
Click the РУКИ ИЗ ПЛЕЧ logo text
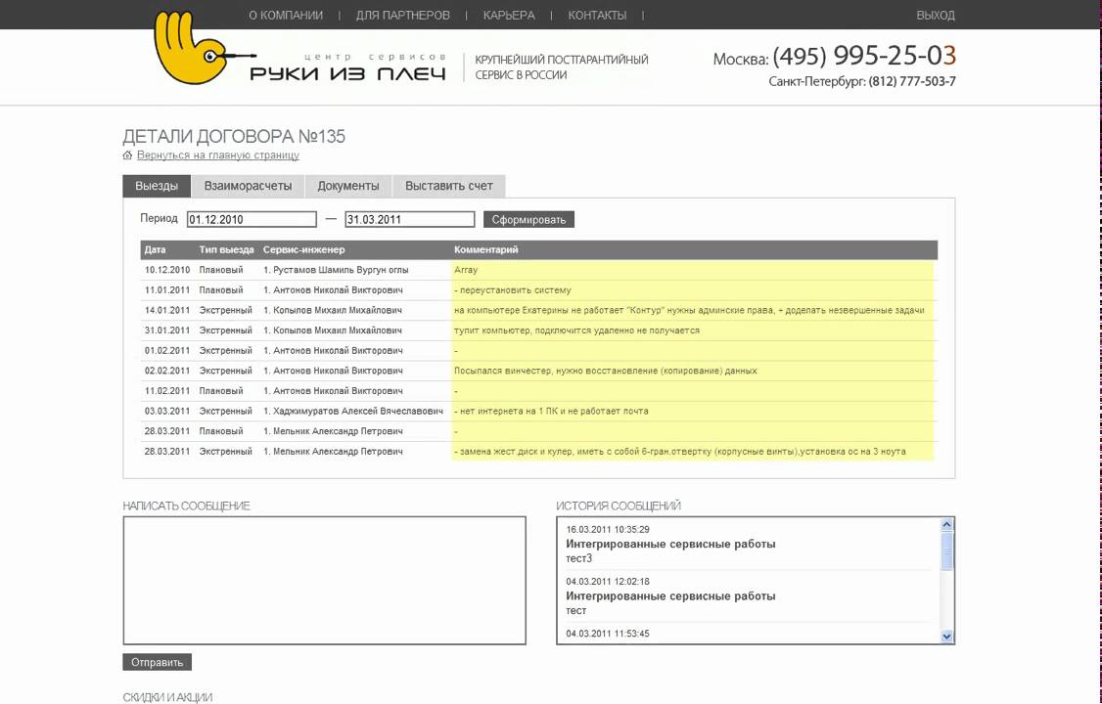[347, 73]
